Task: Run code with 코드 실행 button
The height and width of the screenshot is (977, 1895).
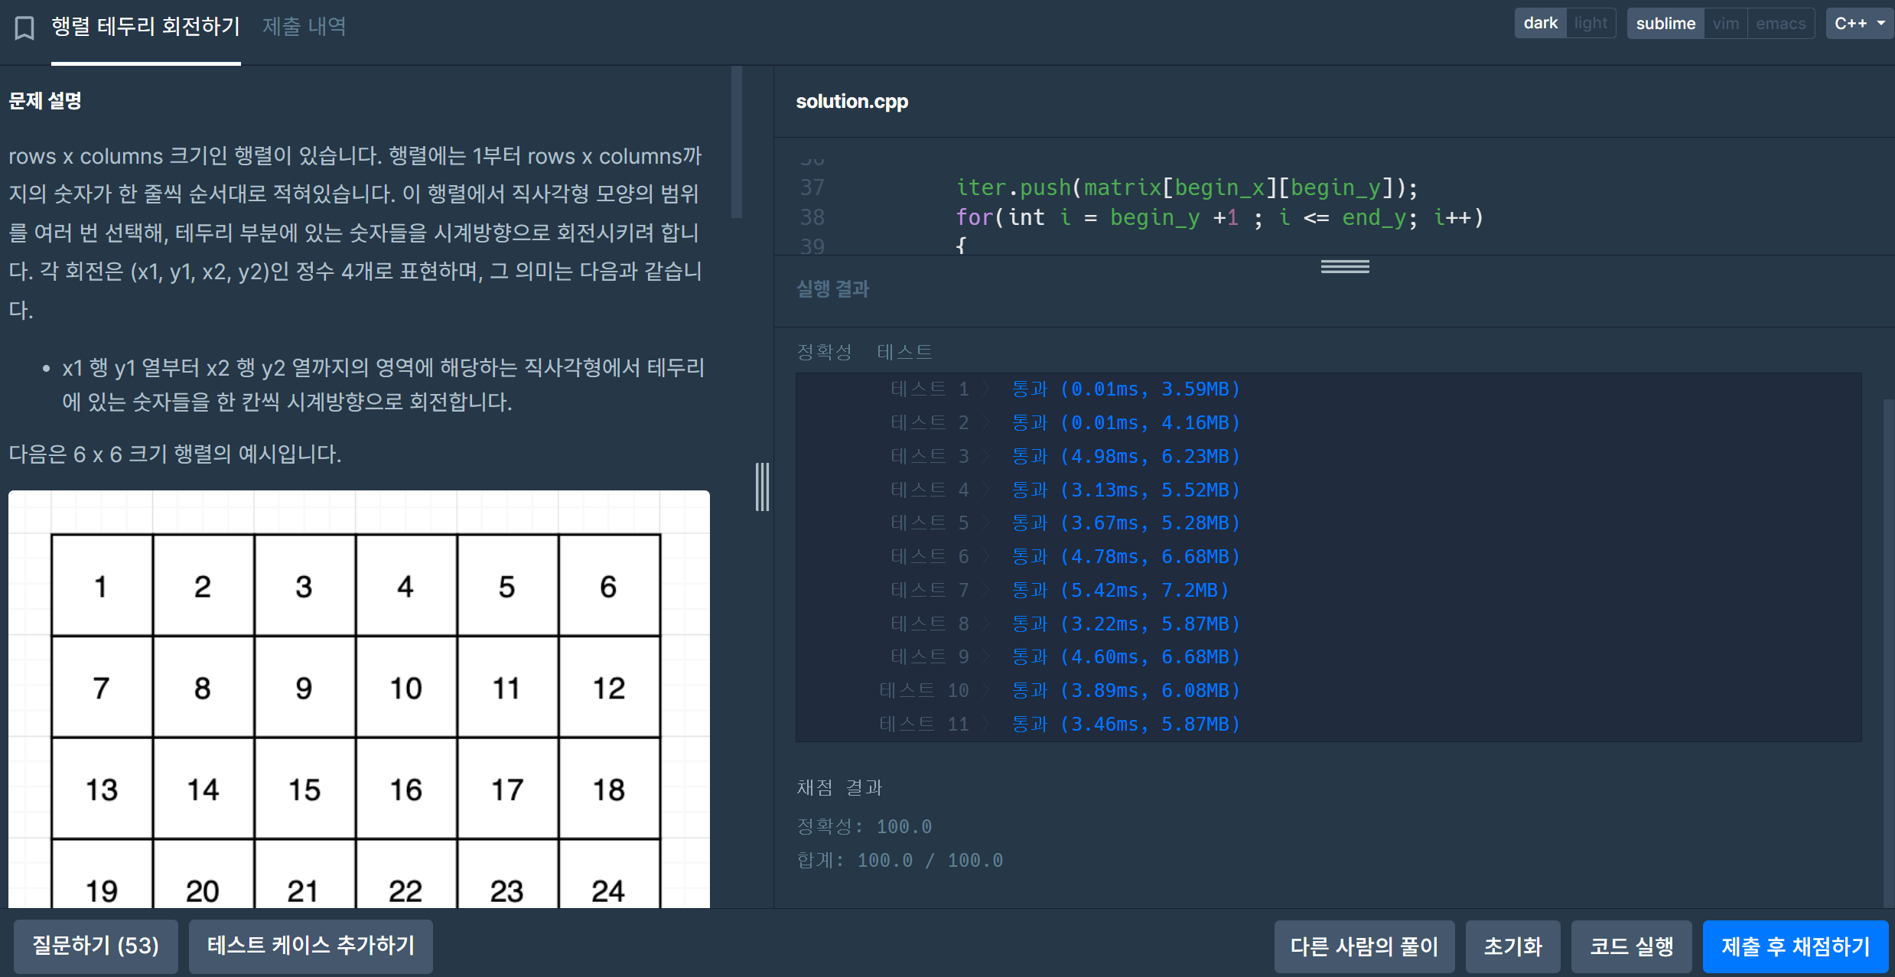Action: (1631, 946)
